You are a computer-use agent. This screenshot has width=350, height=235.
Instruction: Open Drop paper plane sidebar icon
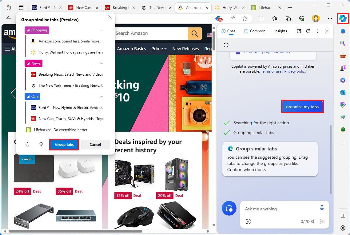tap(343, 117)
